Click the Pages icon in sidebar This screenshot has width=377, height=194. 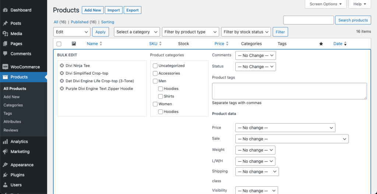pyautogui.click(x=5, y=44)
